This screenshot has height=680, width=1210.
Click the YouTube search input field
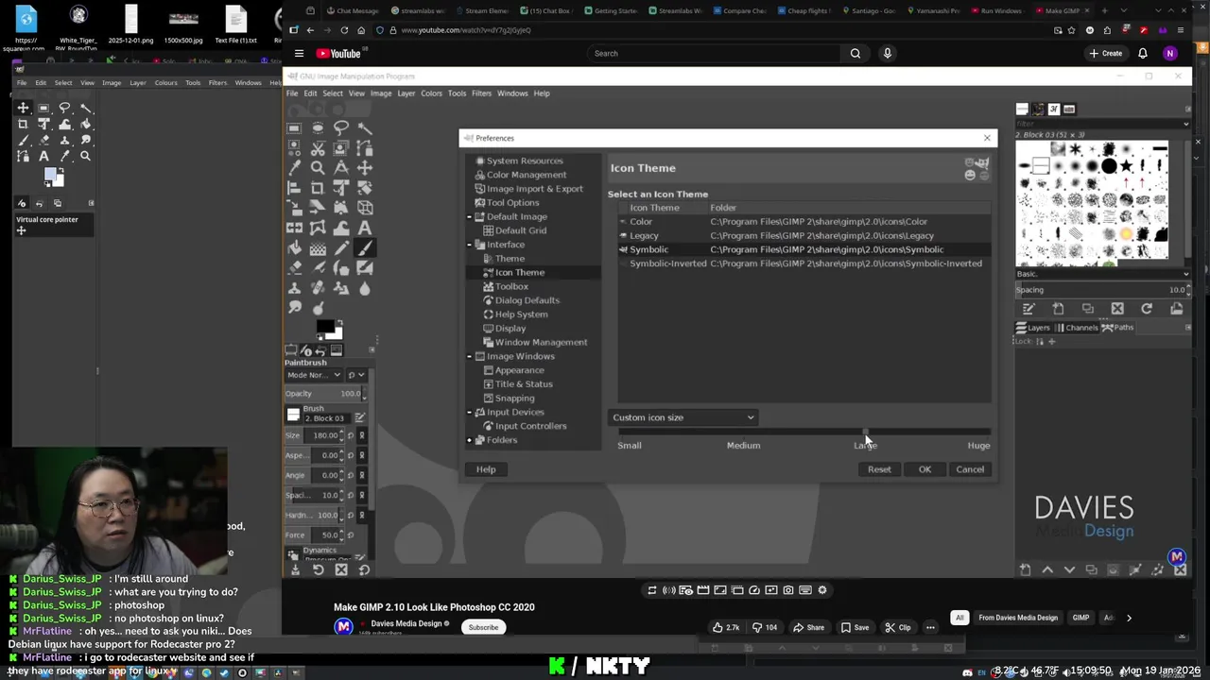click(x=714, y=53)
